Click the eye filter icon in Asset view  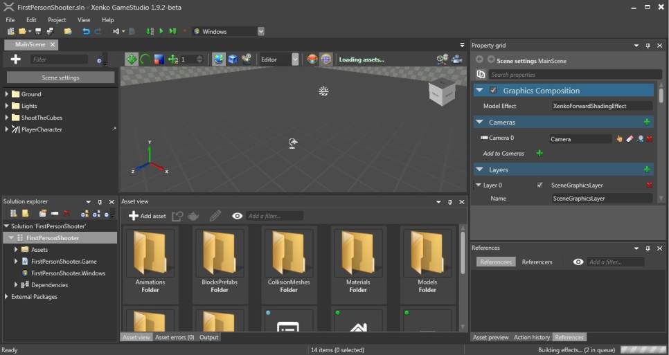(x=238, y=216)
